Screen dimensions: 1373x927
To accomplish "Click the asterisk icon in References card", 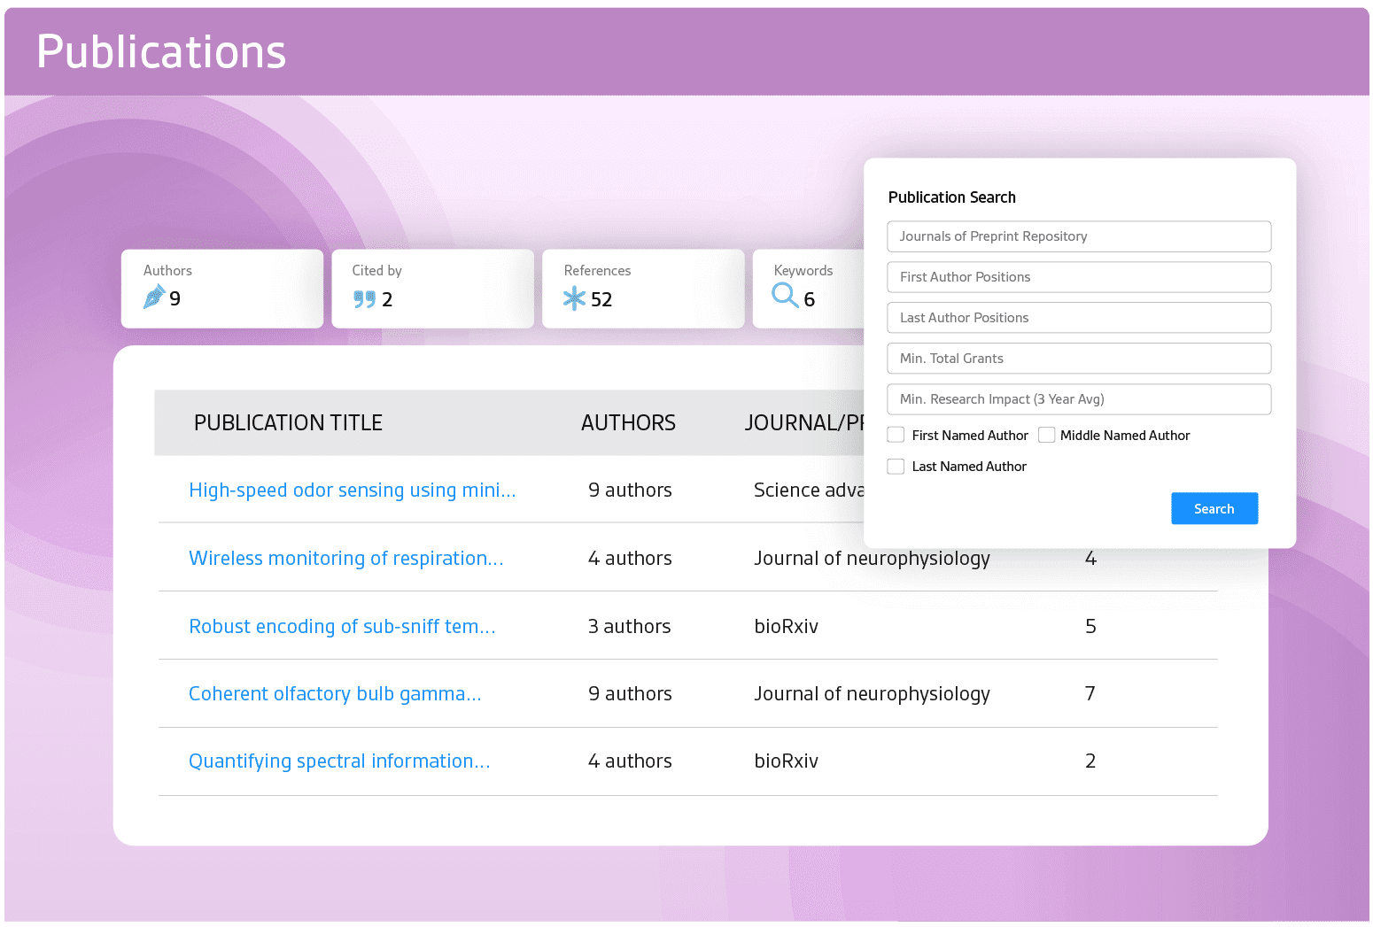I will [x=574, y=298].
